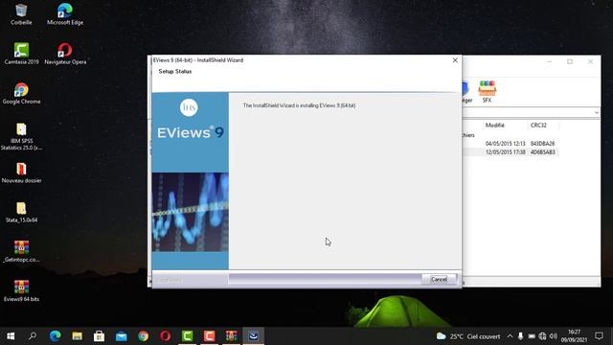Open the Windows Start menu

(11, 336)
